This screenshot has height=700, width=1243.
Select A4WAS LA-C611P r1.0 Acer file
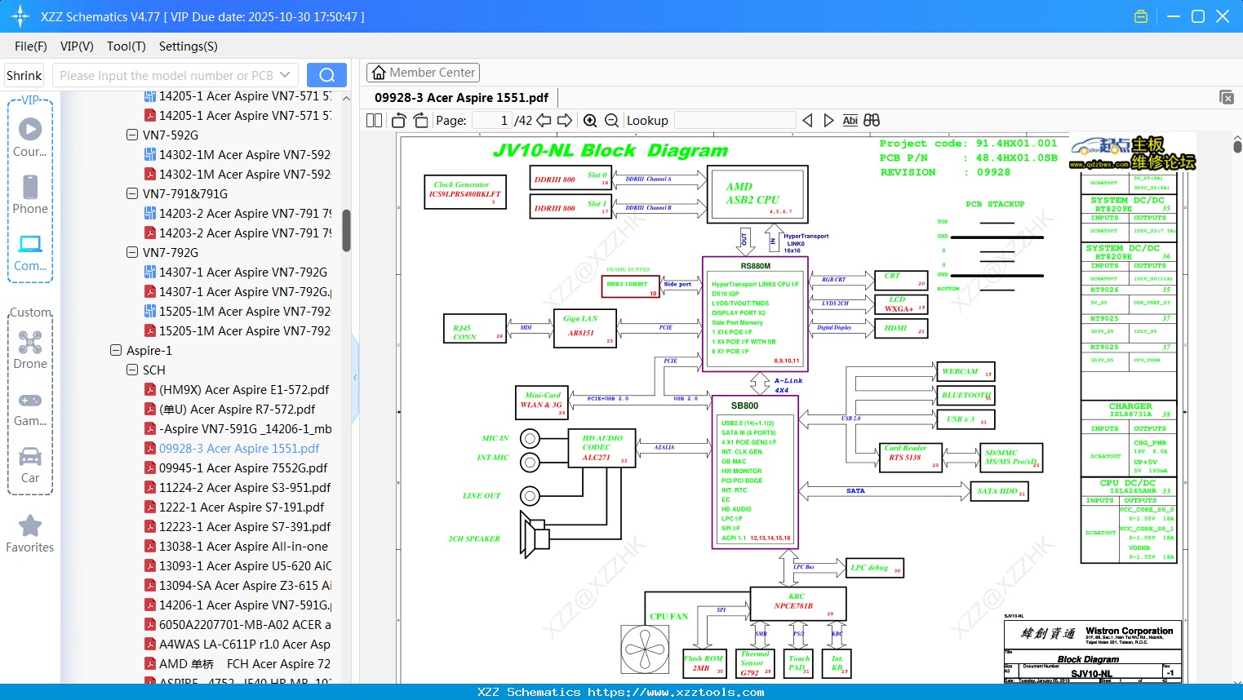(245, 645)
